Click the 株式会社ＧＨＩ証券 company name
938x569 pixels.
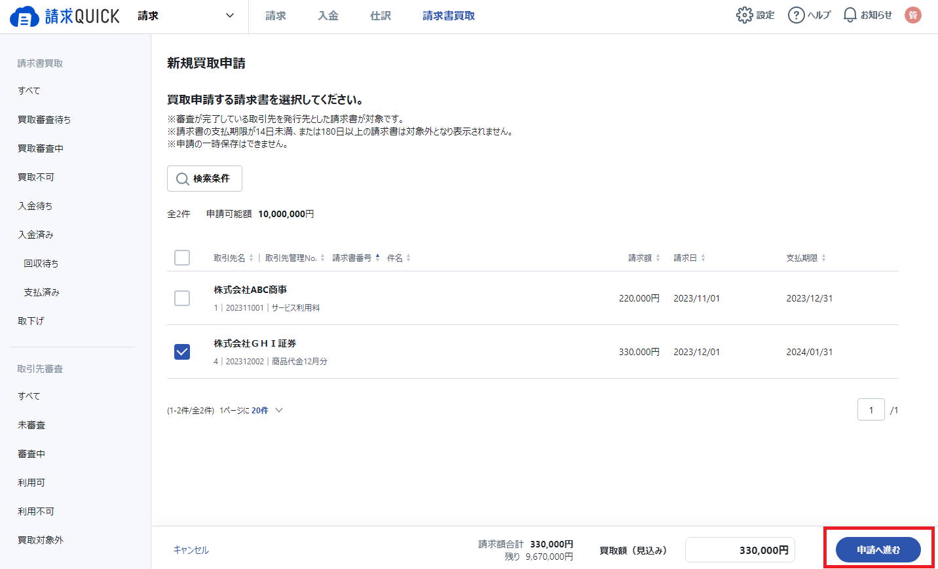(x=255, y=343)
